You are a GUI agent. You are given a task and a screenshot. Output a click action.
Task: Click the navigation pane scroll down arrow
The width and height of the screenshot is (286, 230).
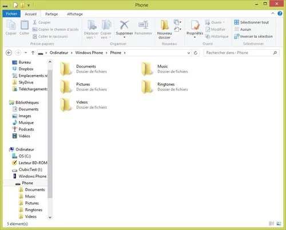(x=50, y=217)
